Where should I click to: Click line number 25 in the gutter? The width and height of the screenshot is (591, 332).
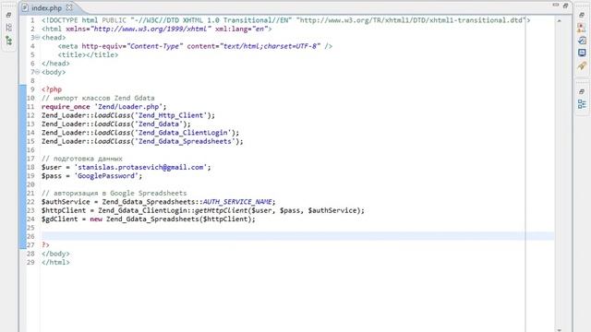click(30, 228)
